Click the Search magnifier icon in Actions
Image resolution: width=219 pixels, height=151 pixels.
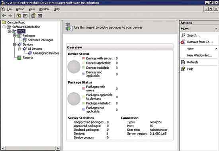183,35
